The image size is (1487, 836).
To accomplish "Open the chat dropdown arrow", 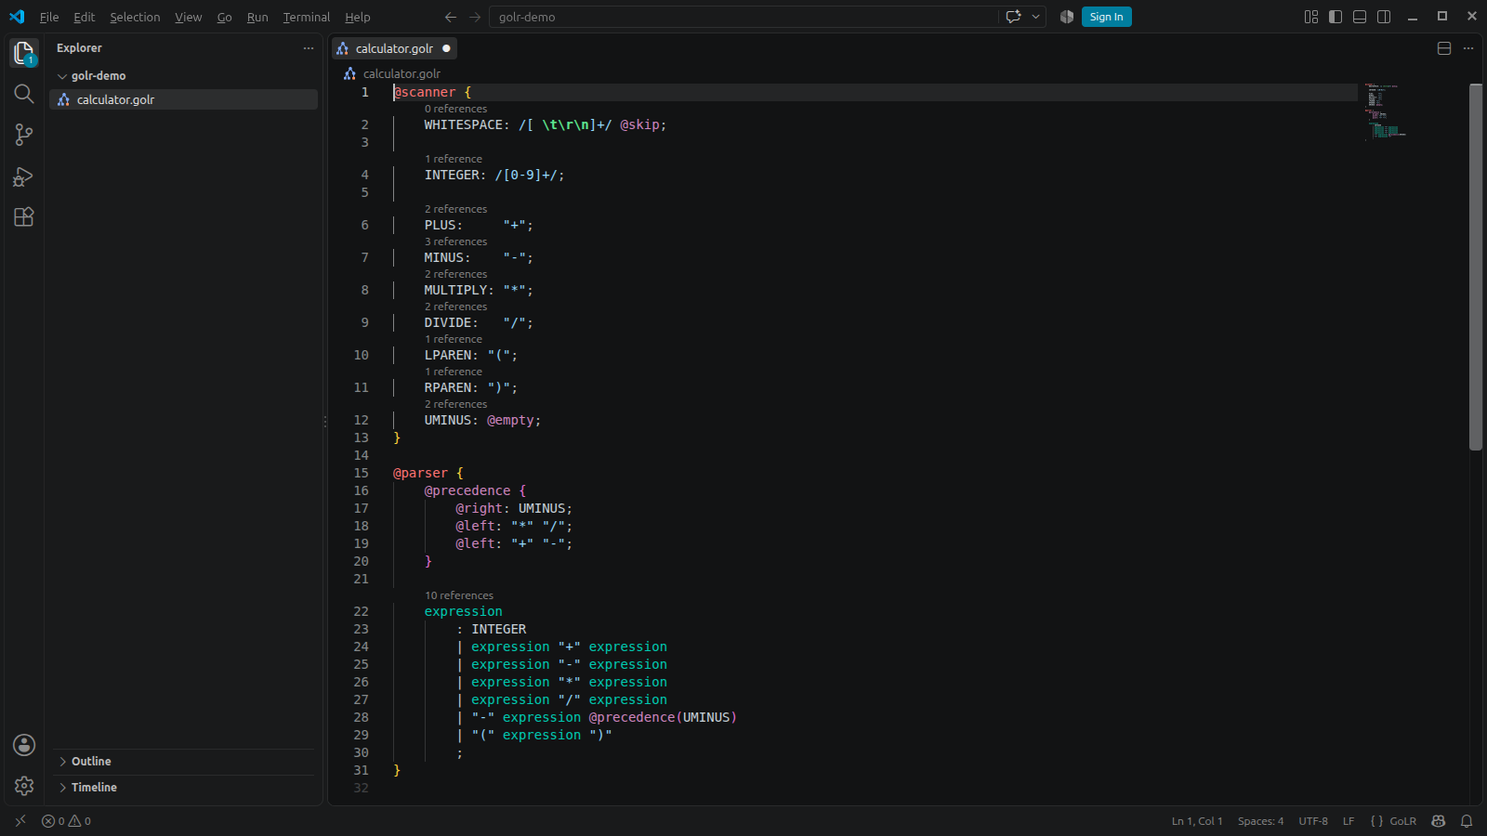I will point(1035,17).
